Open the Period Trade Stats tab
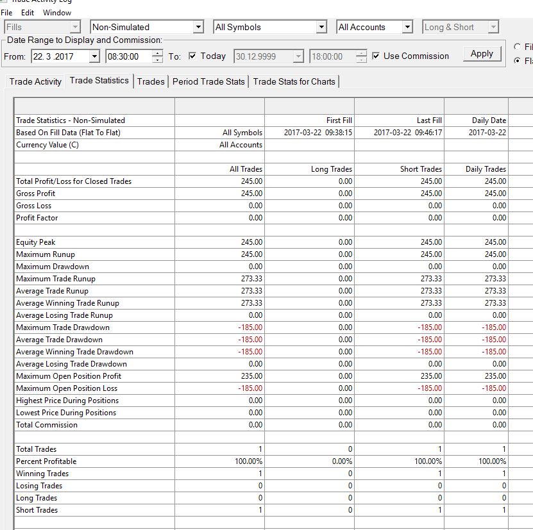Screen dimensions: 533x530 coord(208,81)
